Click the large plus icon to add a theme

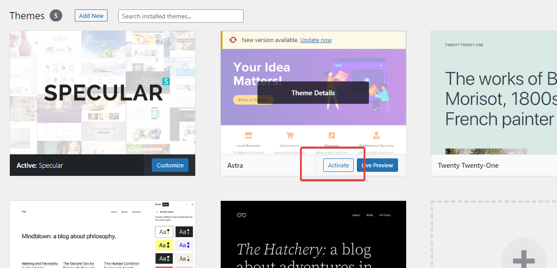tap(523, 259)
